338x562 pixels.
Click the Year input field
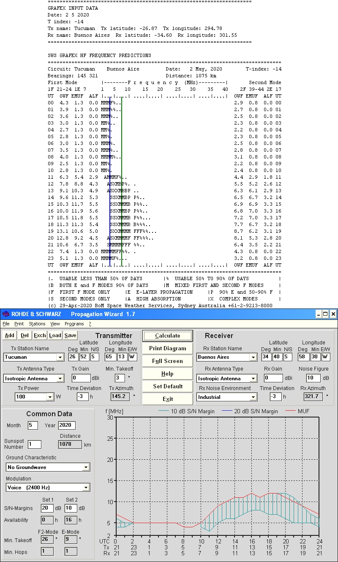click(66, 425)
